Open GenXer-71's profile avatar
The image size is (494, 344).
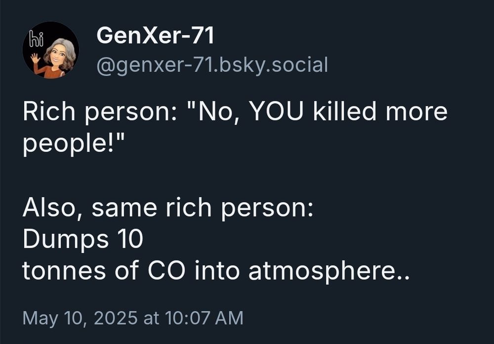point(51,50)
